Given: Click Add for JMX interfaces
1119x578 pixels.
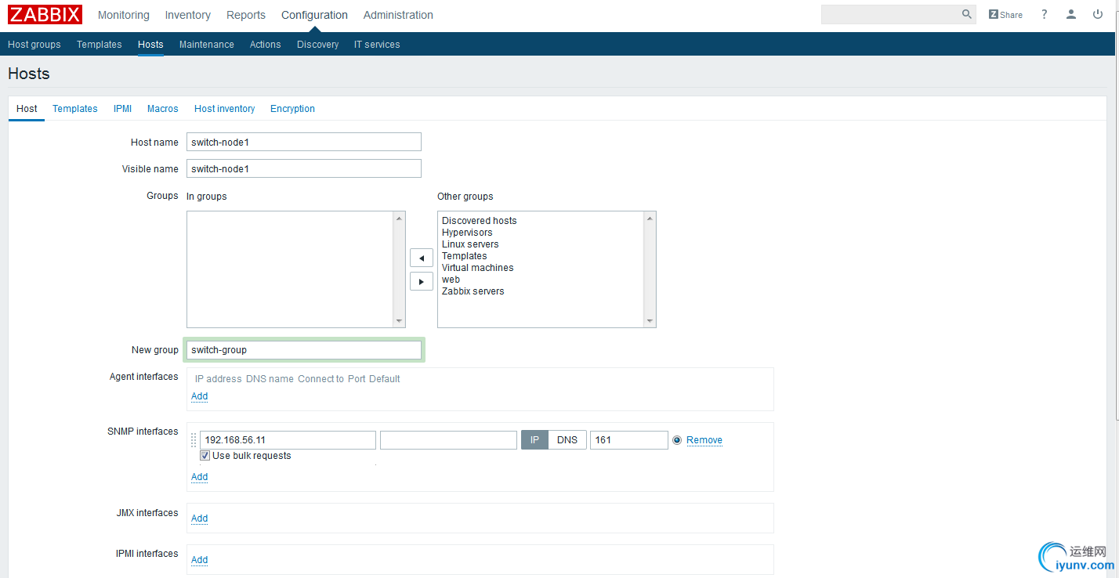Looking at the screenshot, I should pyautogui.click(x=200, y=518).
